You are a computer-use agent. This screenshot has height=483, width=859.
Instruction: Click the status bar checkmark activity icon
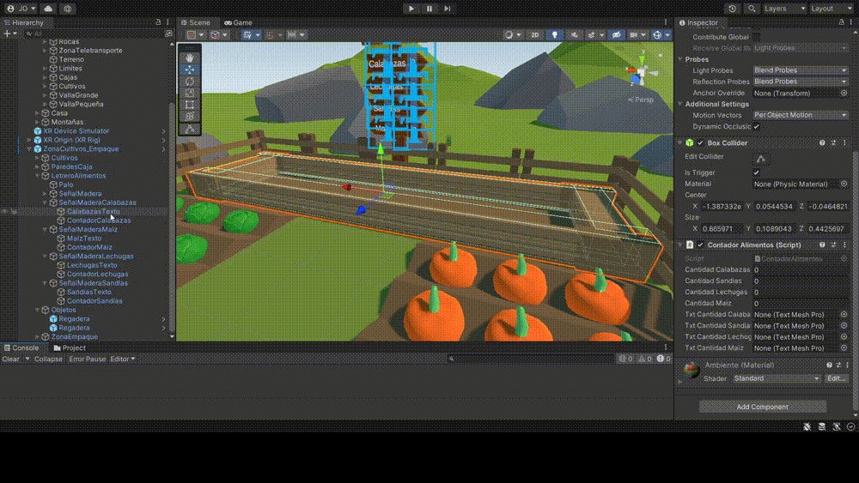point(850,426)
